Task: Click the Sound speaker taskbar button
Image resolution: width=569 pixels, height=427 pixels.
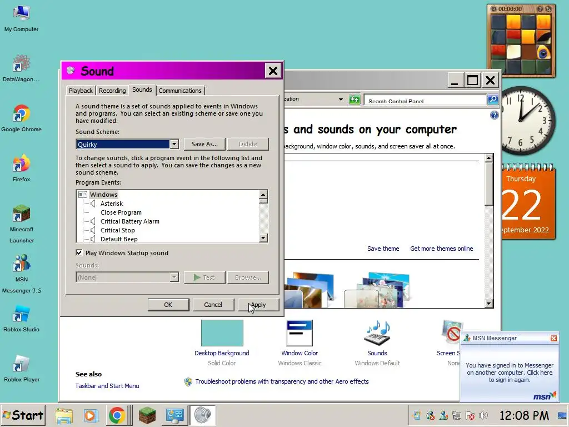Action: pos(202,415)
